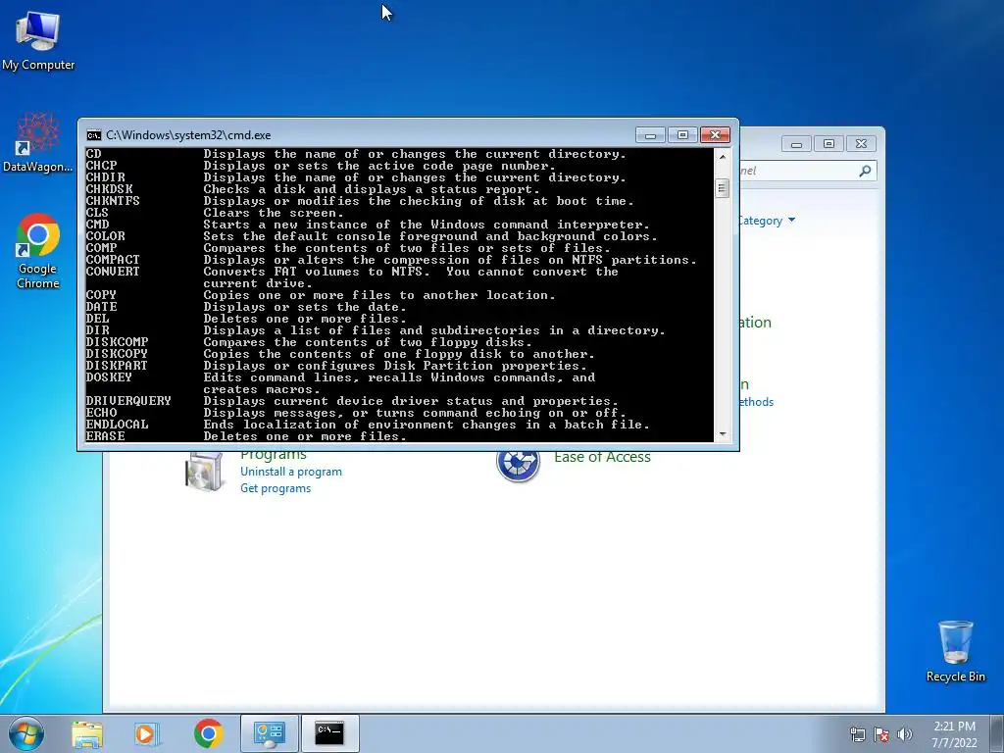
Task: Select the Recycle Bin desktop icon
Action: 955,651
